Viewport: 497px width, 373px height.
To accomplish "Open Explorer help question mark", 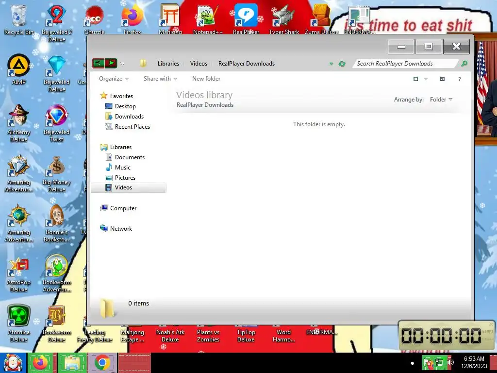I will click(459, 79).
